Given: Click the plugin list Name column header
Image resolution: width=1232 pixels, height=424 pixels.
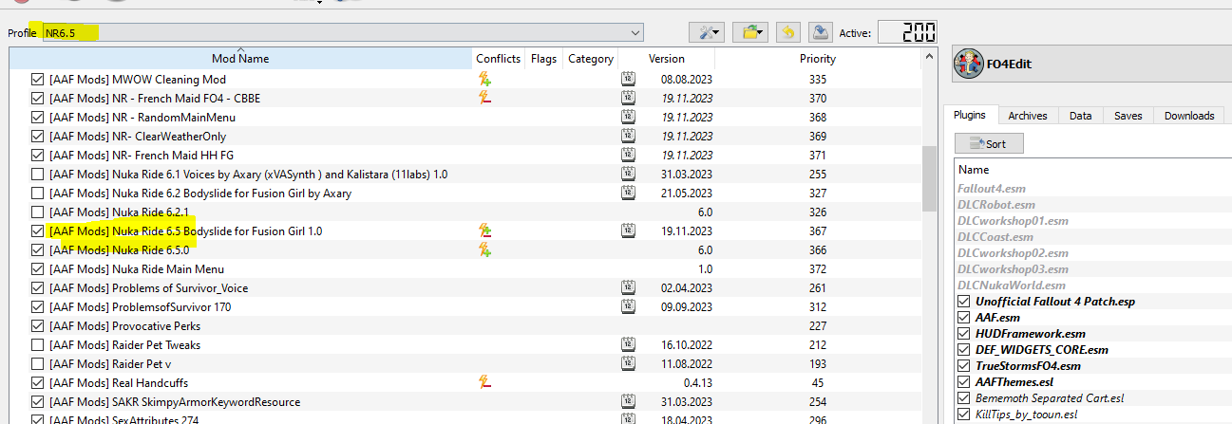Looking at the screenshot, I should point(1092,170).
